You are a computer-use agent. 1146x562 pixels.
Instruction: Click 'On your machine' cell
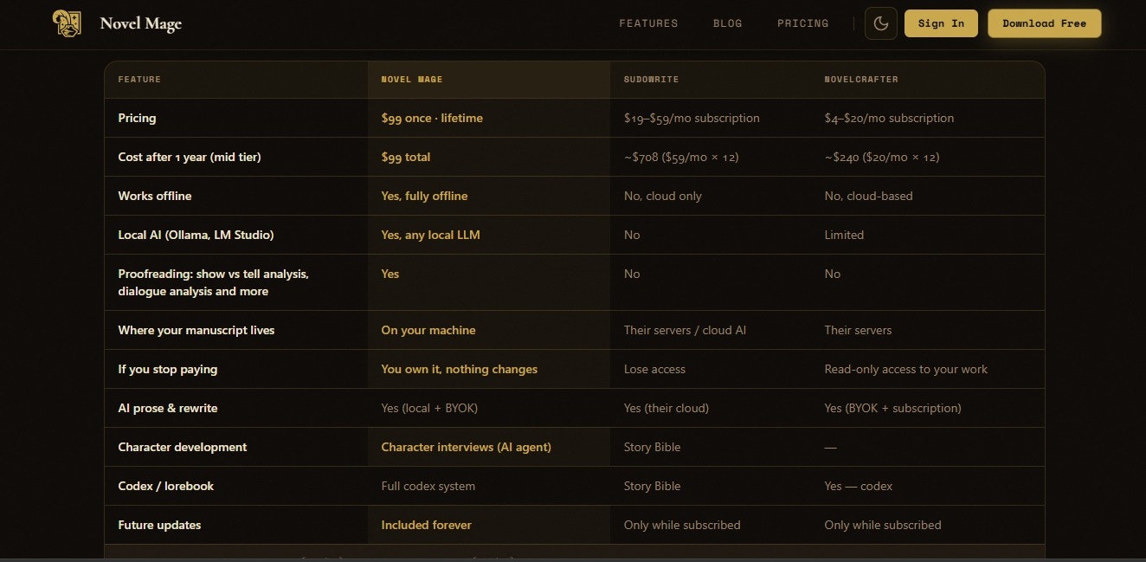coord(428,330)
